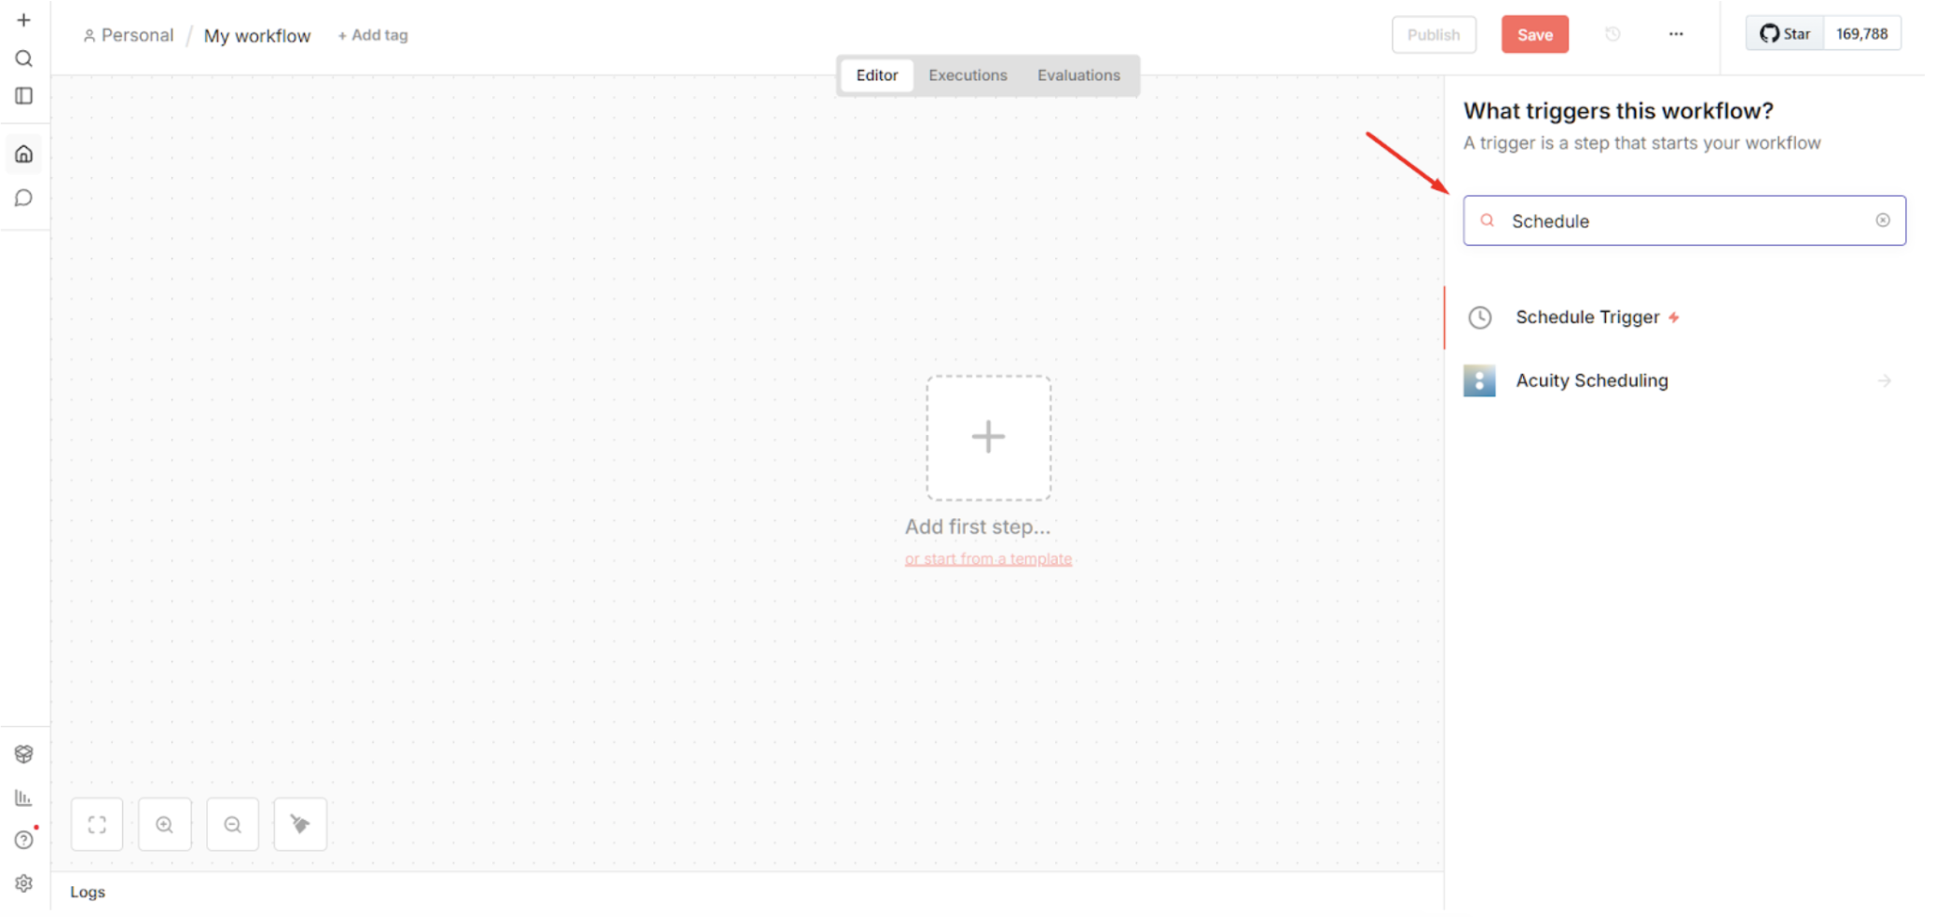Switch to the Editor tab
This screenshot has height=917, width=1935.
click(877, 75)
